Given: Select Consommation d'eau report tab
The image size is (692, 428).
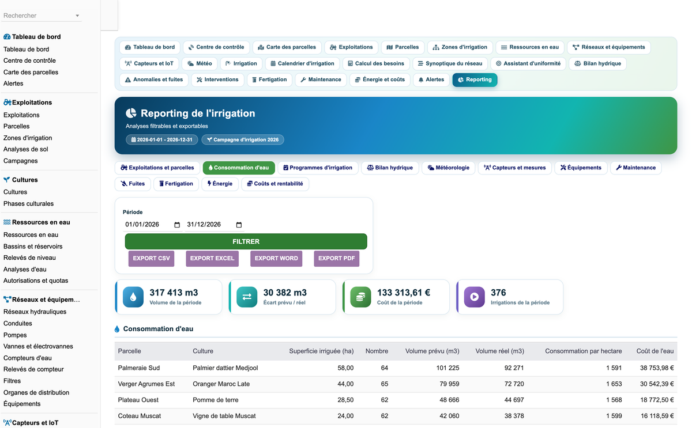Looking at the screenshot, I should point(239,168).
